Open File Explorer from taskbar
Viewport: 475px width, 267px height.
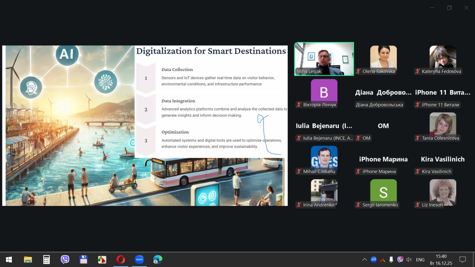[x=28, y=259]
